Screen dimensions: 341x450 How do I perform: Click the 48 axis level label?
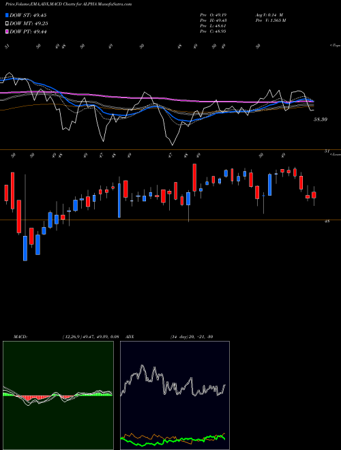(x=327, y=222)
